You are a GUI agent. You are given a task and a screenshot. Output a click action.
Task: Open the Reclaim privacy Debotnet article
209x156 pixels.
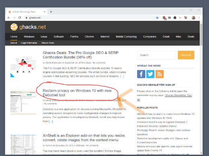(77, 93)
